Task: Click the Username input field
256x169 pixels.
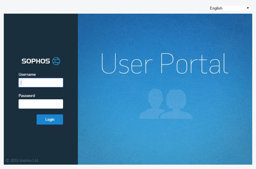Action: (41, 82)
